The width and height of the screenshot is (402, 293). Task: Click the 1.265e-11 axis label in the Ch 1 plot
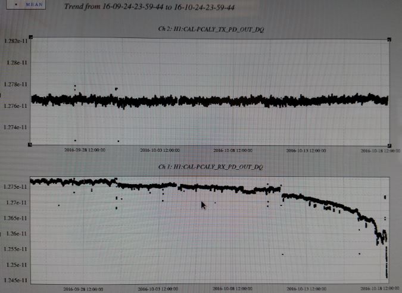point(15,218)
